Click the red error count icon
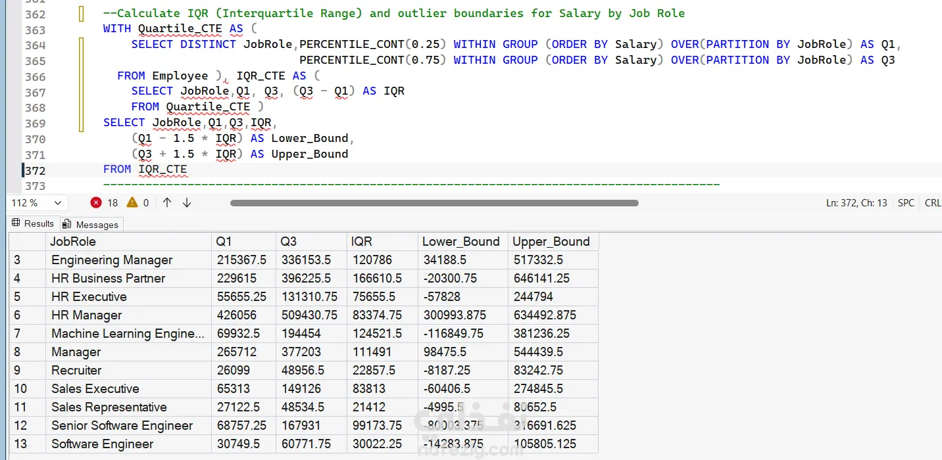Viewport: 942px width, 460px height. point(96,202)
